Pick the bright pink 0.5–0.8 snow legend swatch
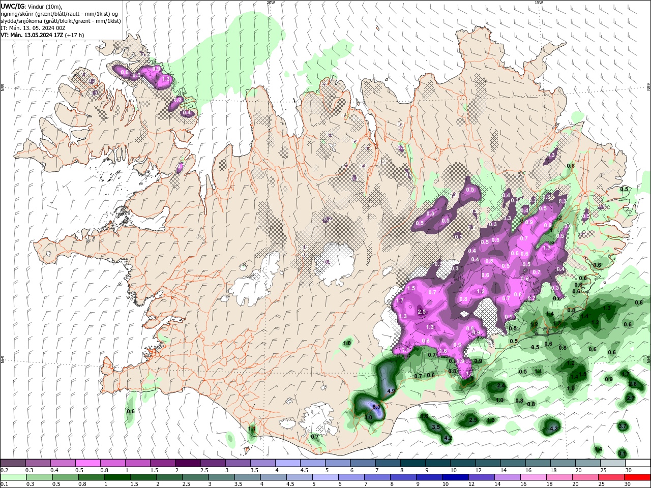 pos(87,463)
